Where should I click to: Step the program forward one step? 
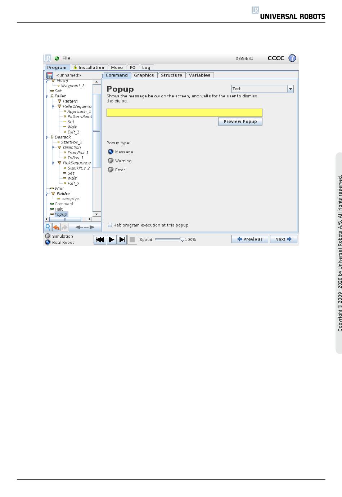pyautogui.click(x=122, y=239)
